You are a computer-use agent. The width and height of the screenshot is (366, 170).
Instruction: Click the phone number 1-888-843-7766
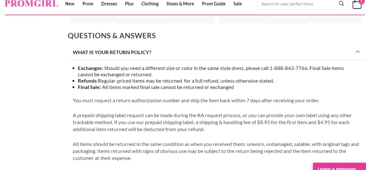click(288, 68)
